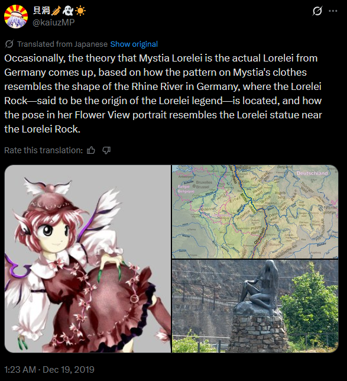Click the sun emoji in display name
The width and height of the screenshot is (347, 381).
point(80,11)
